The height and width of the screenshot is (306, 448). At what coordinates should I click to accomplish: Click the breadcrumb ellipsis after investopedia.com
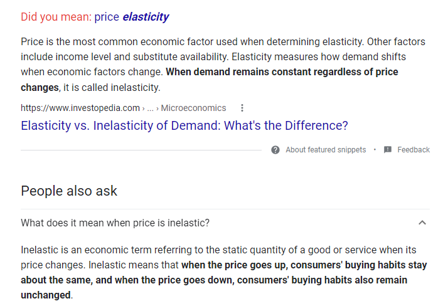[x=150, y=108]
